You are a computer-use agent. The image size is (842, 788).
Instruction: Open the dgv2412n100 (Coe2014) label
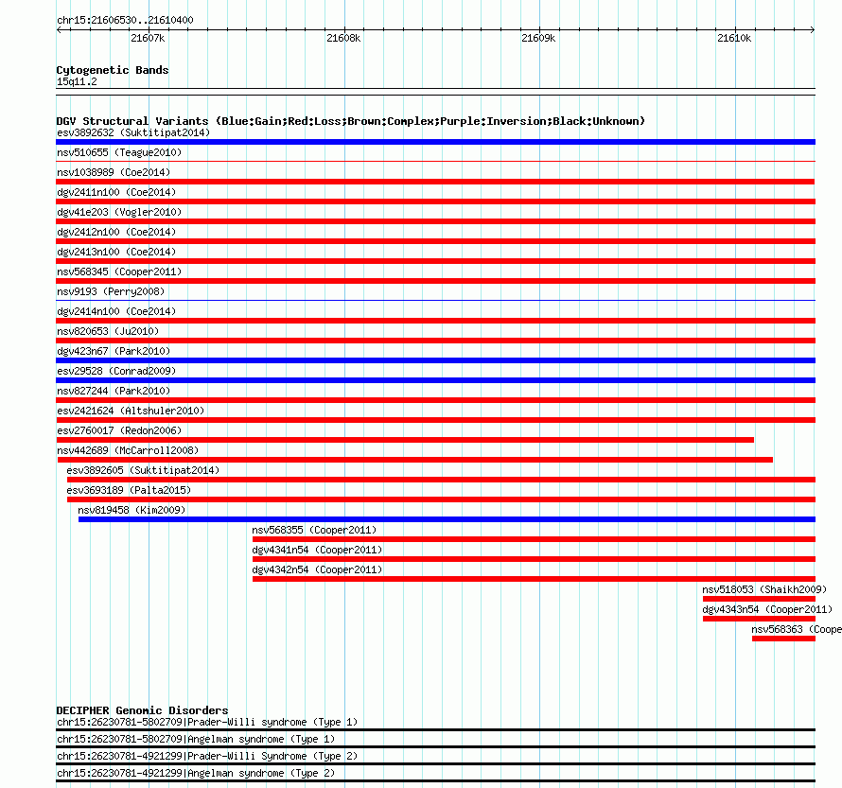tap(116, 232)
